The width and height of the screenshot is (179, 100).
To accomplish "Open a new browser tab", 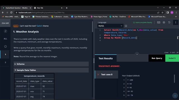I will [67, 8].
